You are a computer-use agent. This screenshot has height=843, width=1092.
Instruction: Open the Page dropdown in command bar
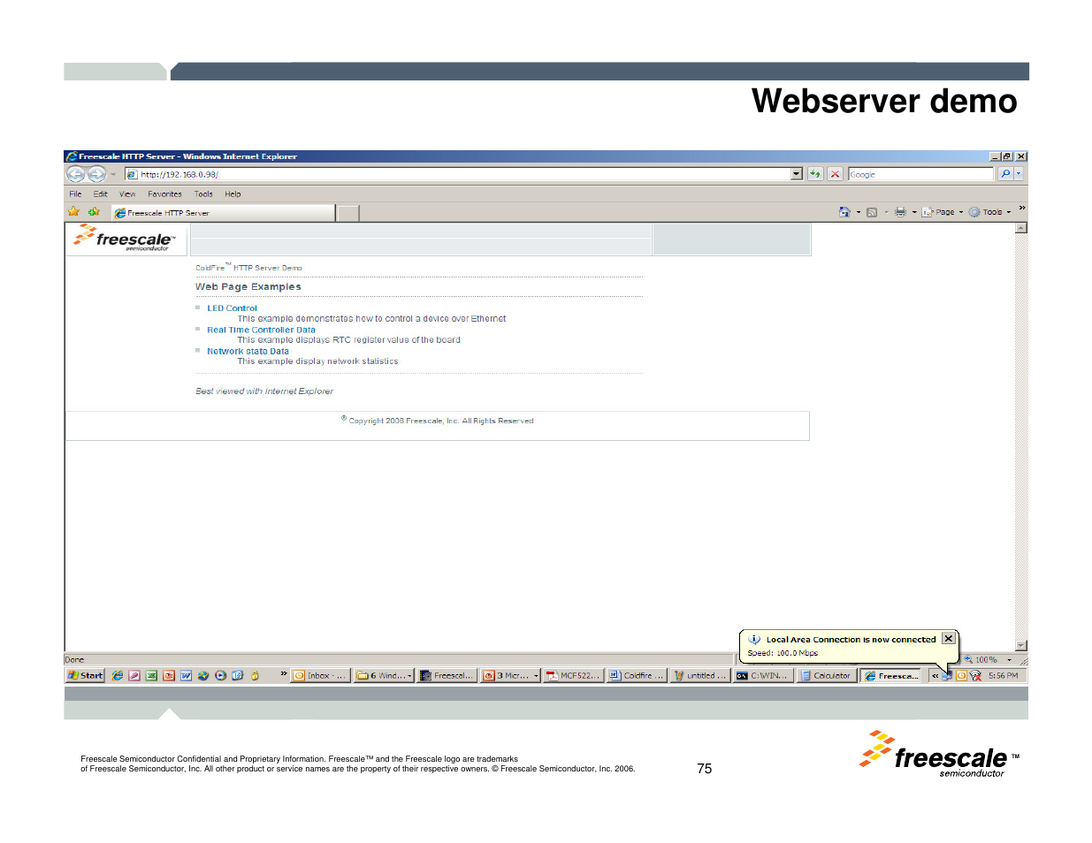click(943, 212)
